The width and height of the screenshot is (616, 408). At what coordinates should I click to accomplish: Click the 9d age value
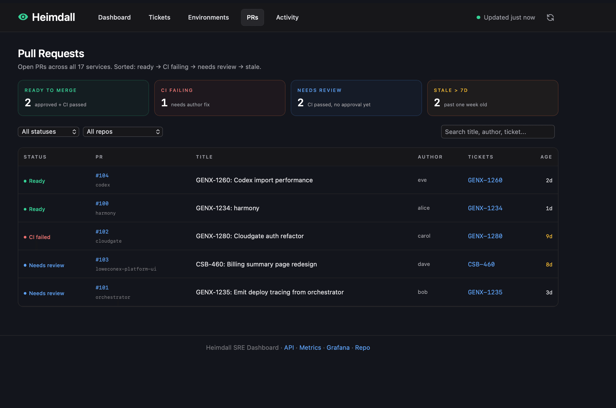coord(549,236)
